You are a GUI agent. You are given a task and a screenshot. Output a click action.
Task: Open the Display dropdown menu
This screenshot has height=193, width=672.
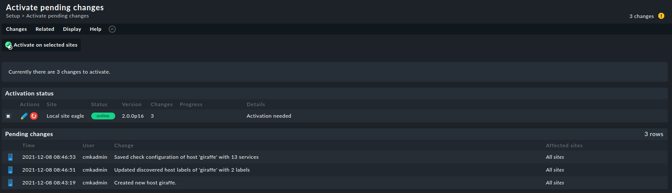click(72, 29)
